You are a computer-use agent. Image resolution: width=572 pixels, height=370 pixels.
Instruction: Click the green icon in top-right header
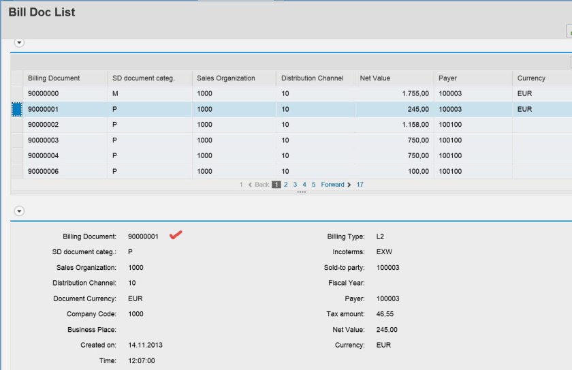click(569, 31)
